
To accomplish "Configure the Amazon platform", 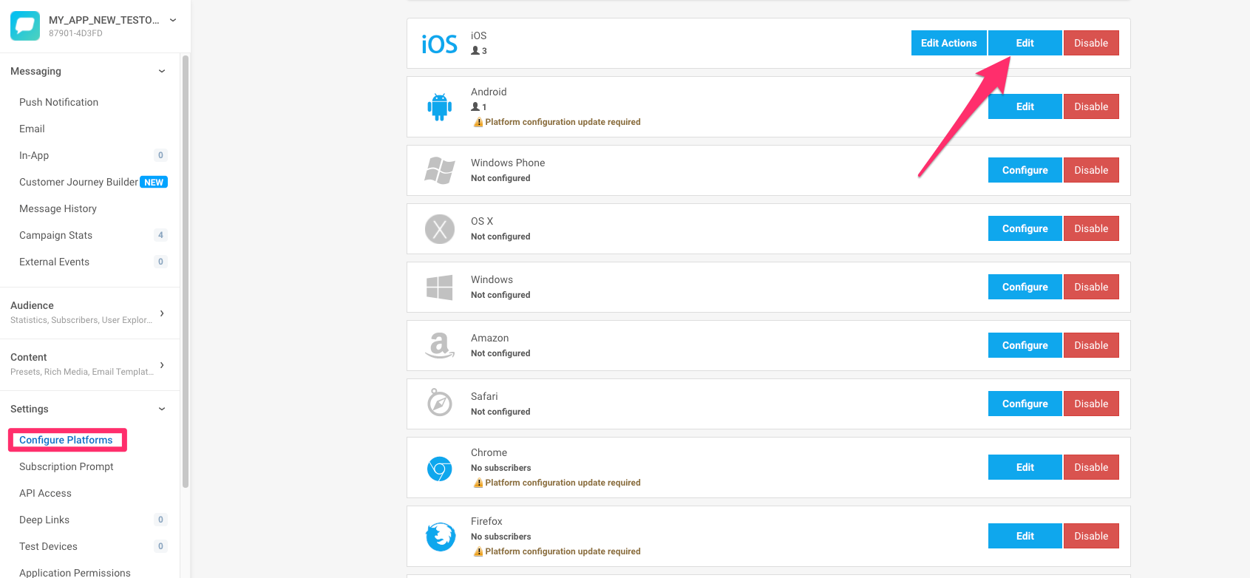I will 1025,345.
